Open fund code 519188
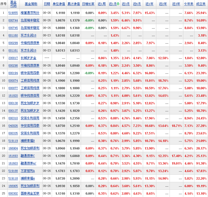The height and width of the screenshot is (197, 208). [x=13, y=171]
